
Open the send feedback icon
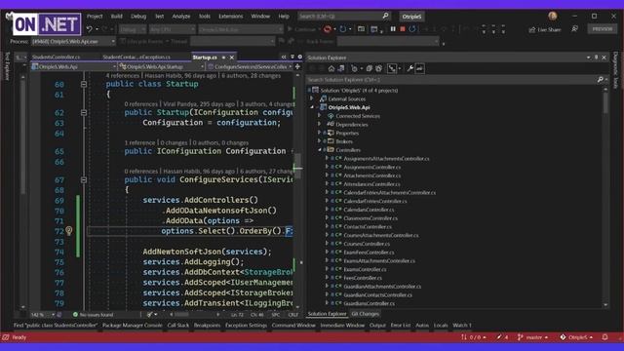574,29
